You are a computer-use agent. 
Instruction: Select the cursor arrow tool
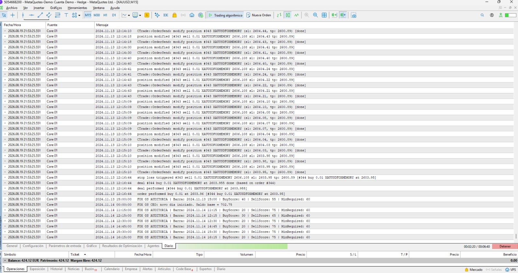pyautogui.click(x=4, y=15)
